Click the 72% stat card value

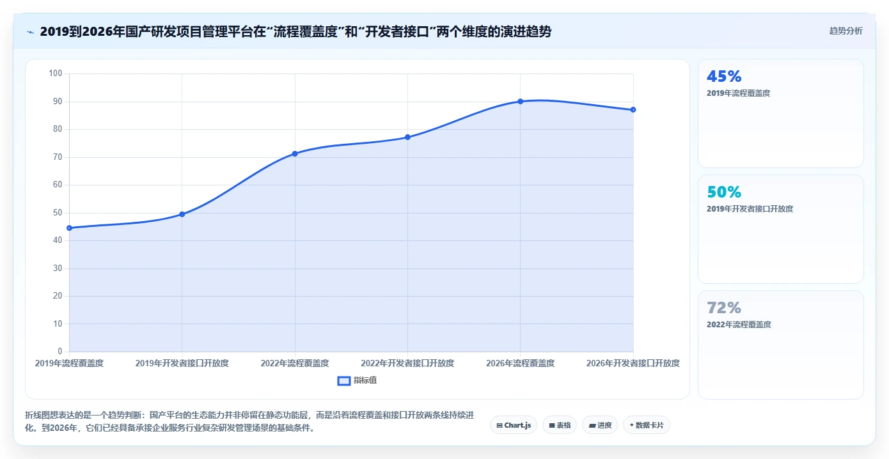pos(724,307)
